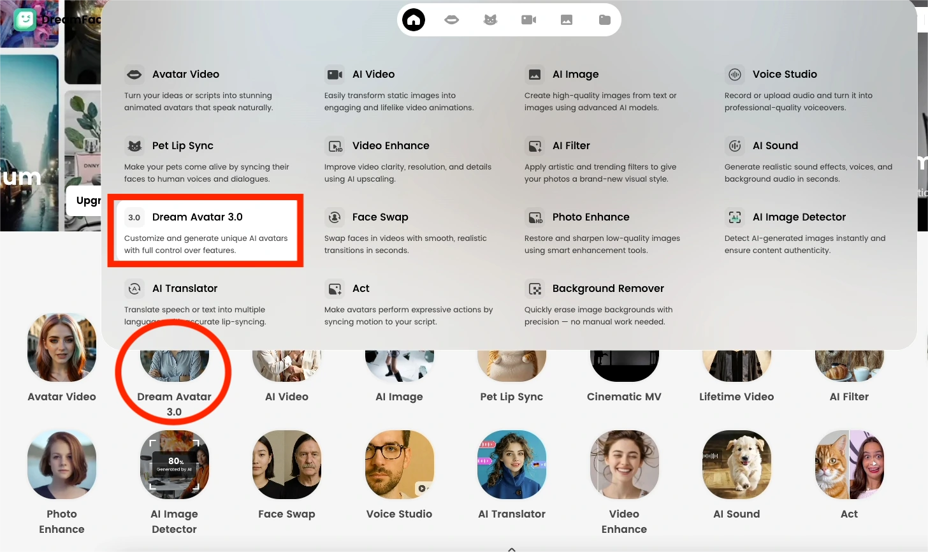Select Dream Avatar 3.0 menu entry

[197, 217]
